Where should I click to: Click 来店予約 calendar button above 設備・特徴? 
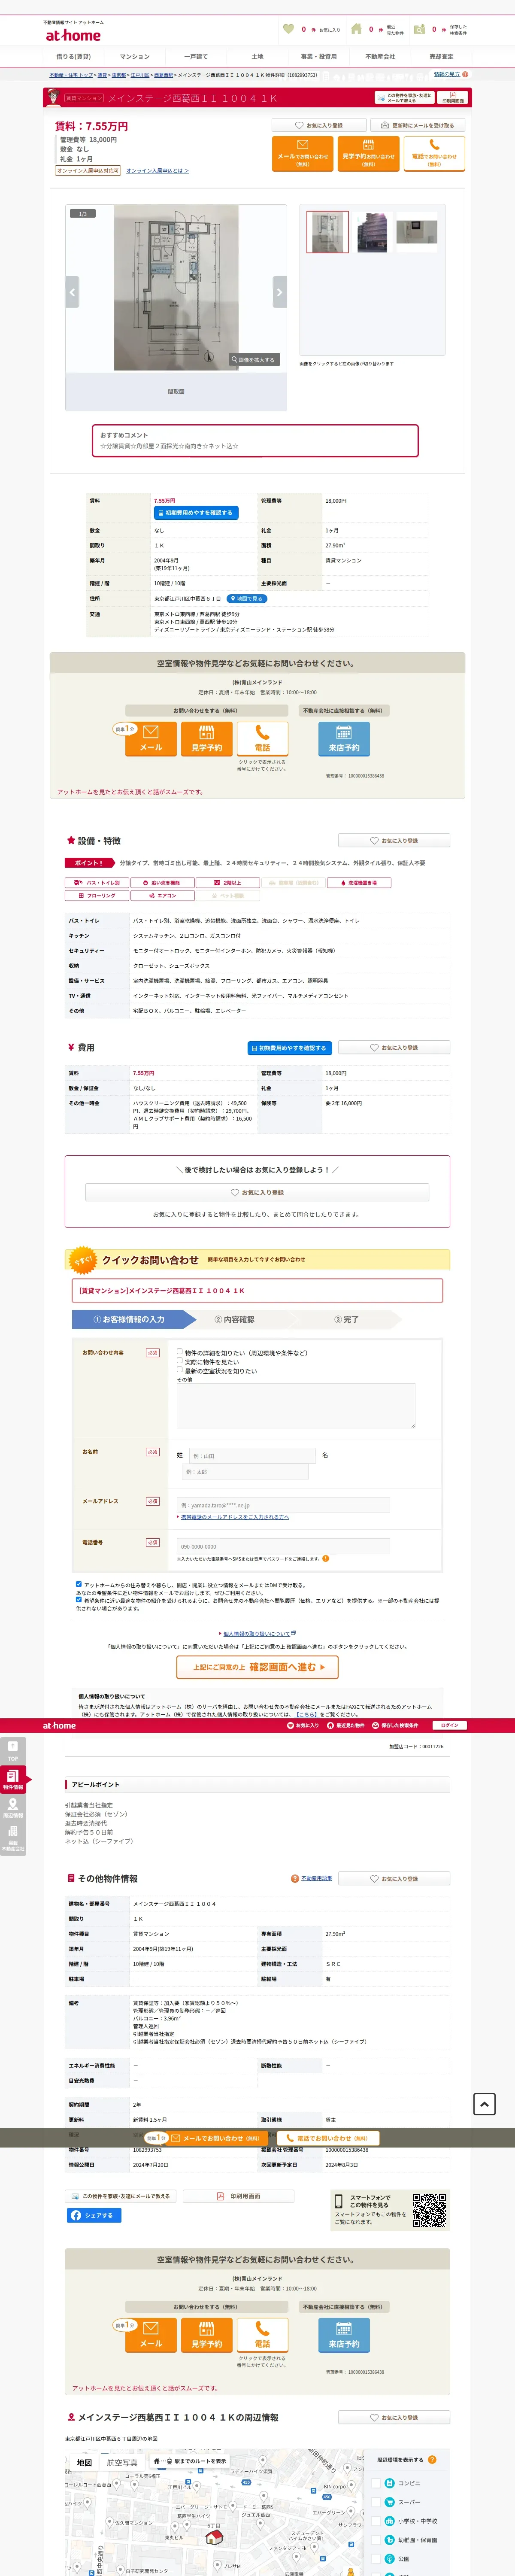pos(344,738)
